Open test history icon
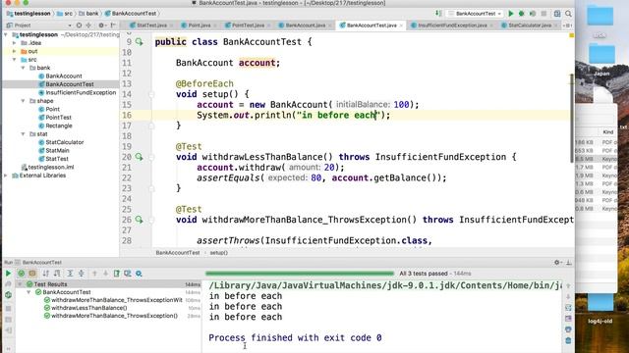Image resolution: width=629 pixels, height=353 pixels. pyautogui.click(x=128, y=274)
